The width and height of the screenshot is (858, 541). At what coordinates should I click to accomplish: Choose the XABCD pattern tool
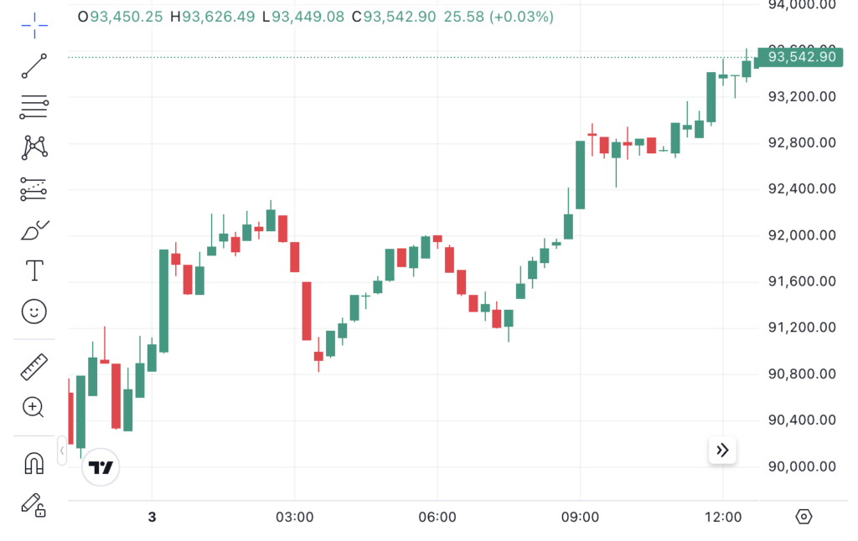(34, 147)
